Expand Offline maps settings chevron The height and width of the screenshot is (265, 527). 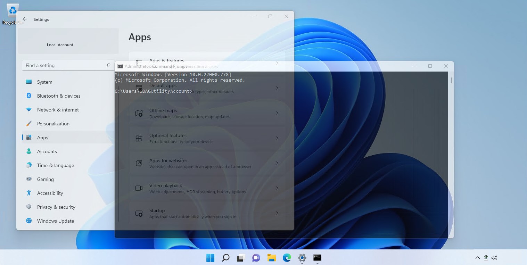277,113
